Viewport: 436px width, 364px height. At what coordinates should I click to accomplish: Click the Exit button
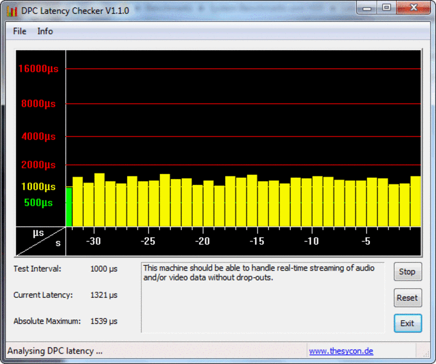pos(408,323)
